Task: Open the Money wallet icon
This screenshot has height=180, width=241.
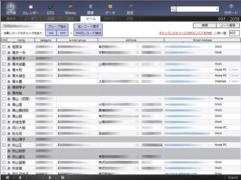Action: click(x=71, y=7)
